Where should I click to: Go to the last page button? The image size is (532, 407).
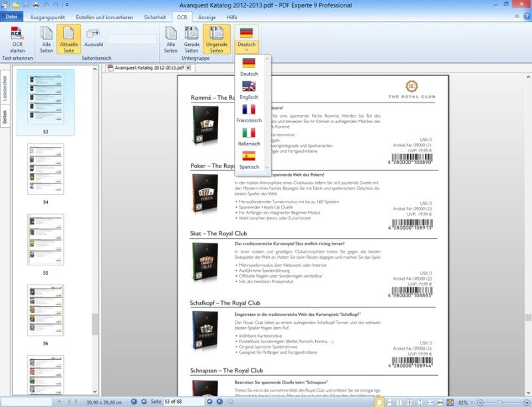219,402
